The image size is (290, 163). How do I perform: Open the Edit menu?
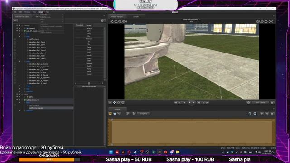point(20,12)
